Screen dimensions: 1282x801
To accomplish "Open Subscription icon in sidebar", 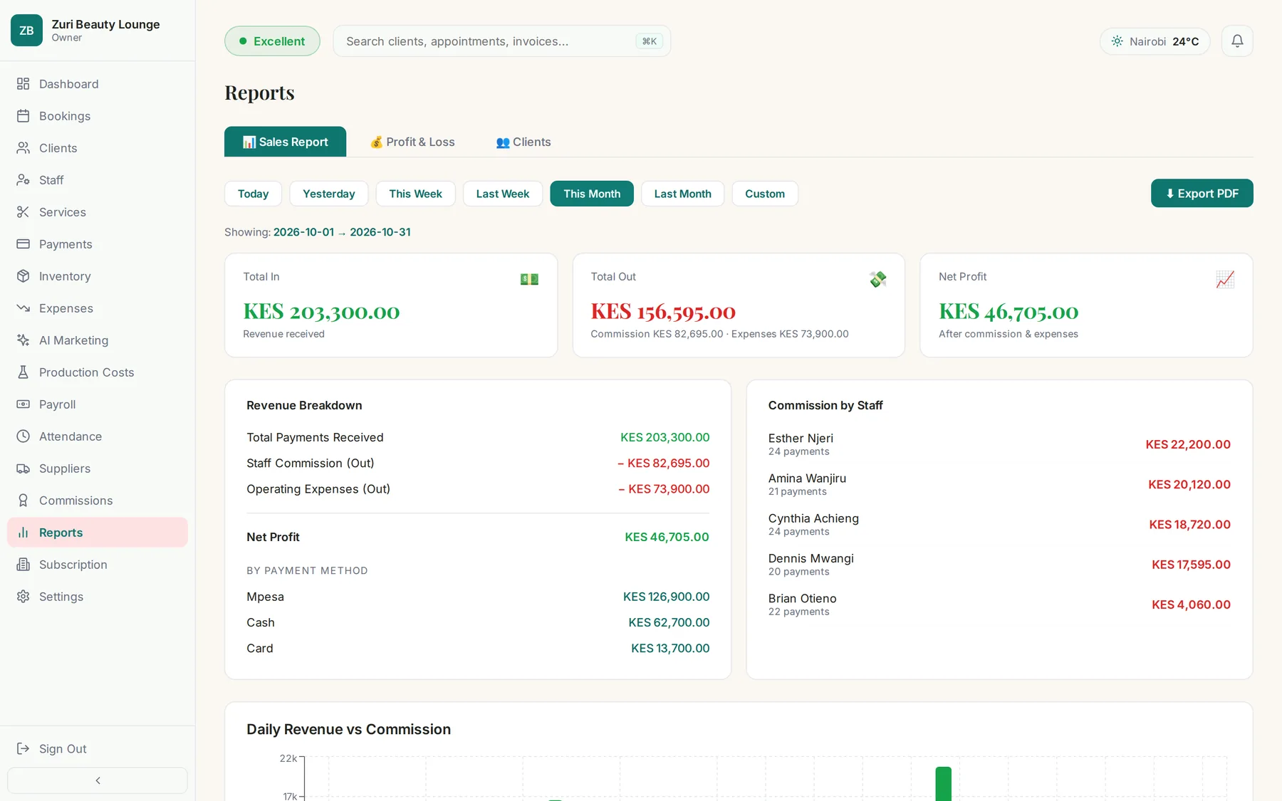I will 24,565.
